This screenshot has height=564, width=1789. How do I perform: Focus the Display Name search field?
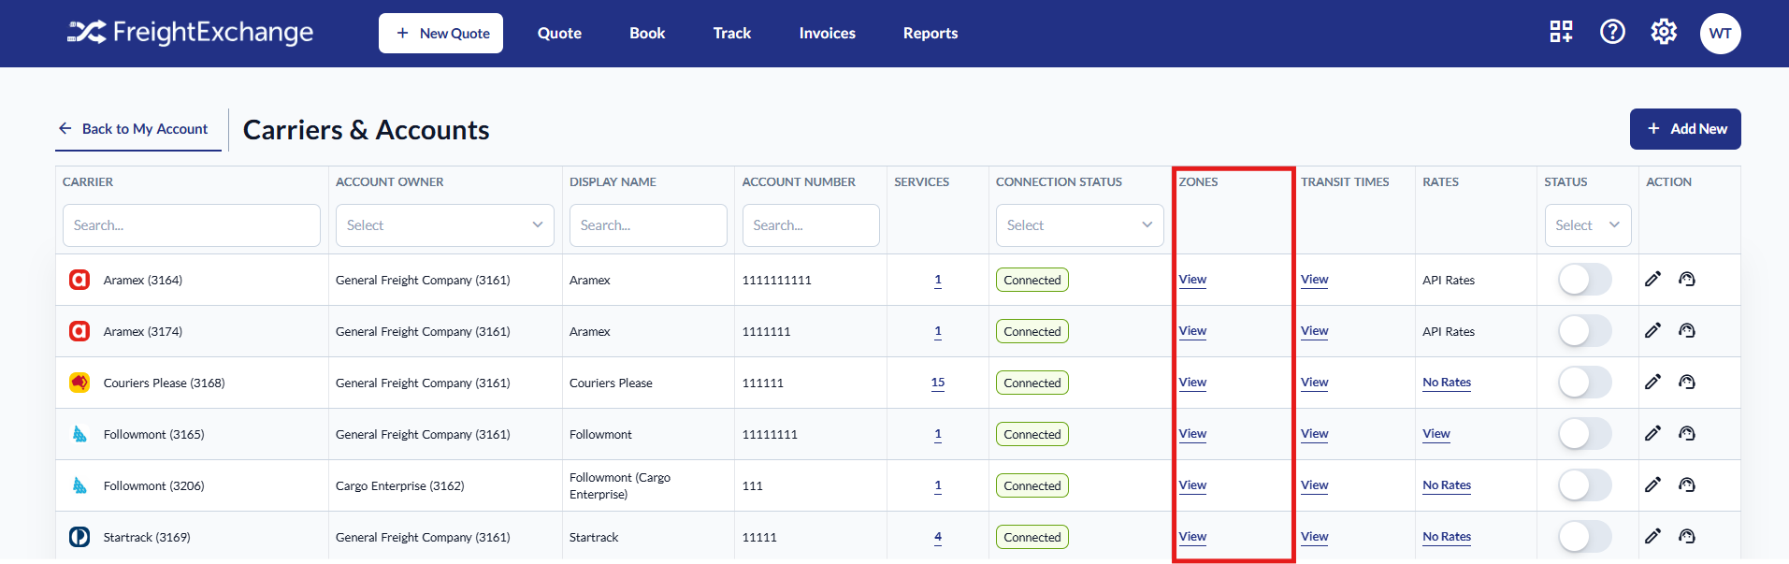[x=648, y=225]
